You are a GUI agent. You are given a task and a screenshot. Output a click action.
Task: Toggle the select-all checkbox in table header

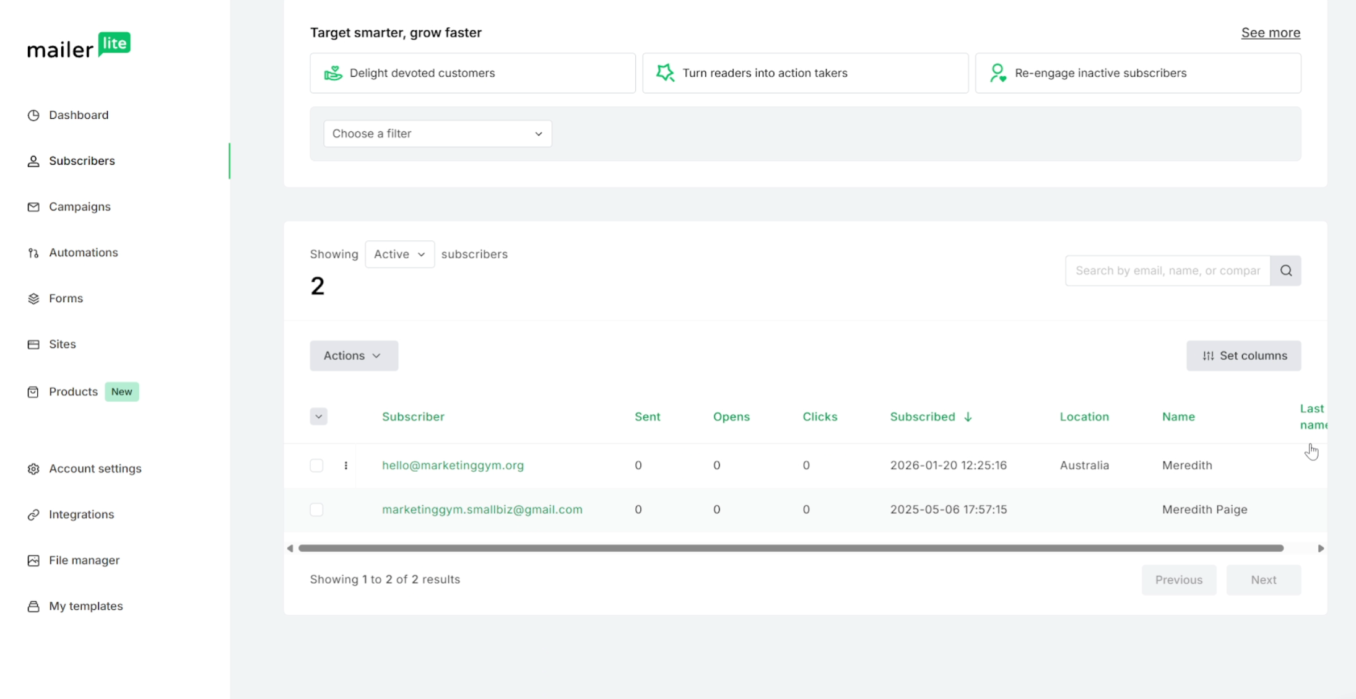click(318, 416)
